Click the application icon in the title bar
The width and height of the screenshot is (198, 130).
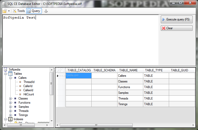[x=4, y=4]
